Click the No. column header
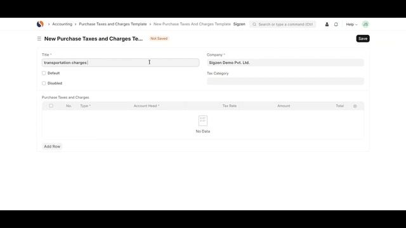 click(x=69, y=106)
